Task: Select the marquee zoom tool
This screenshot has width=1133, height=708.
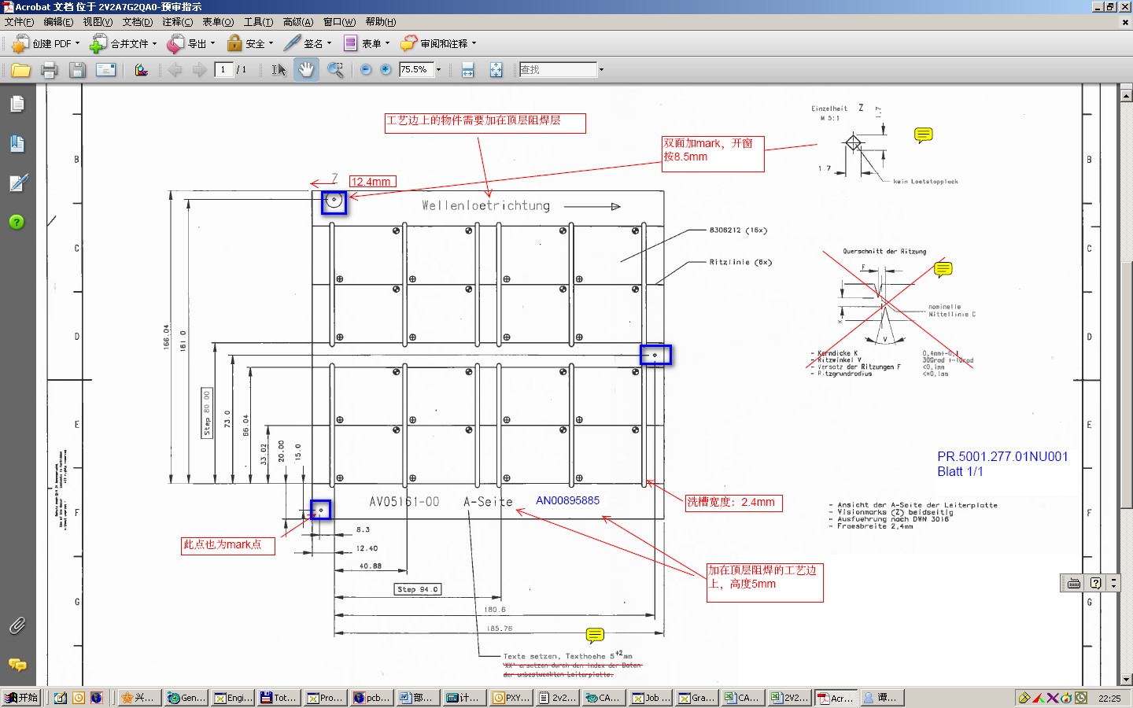Action: pos(335,70)
